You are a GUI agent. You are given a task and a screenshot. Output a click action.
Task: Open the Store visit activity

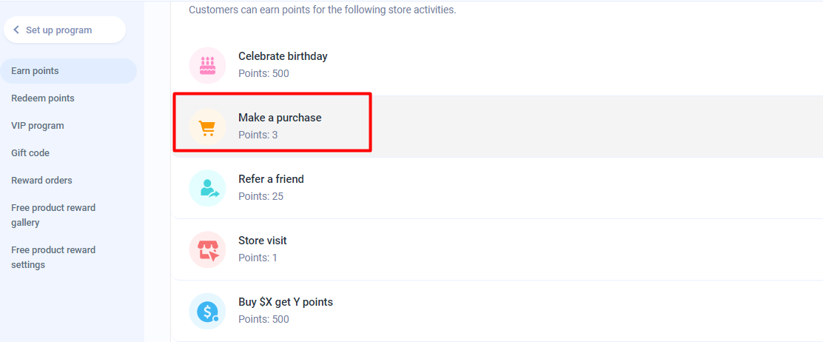coord(262,241)
